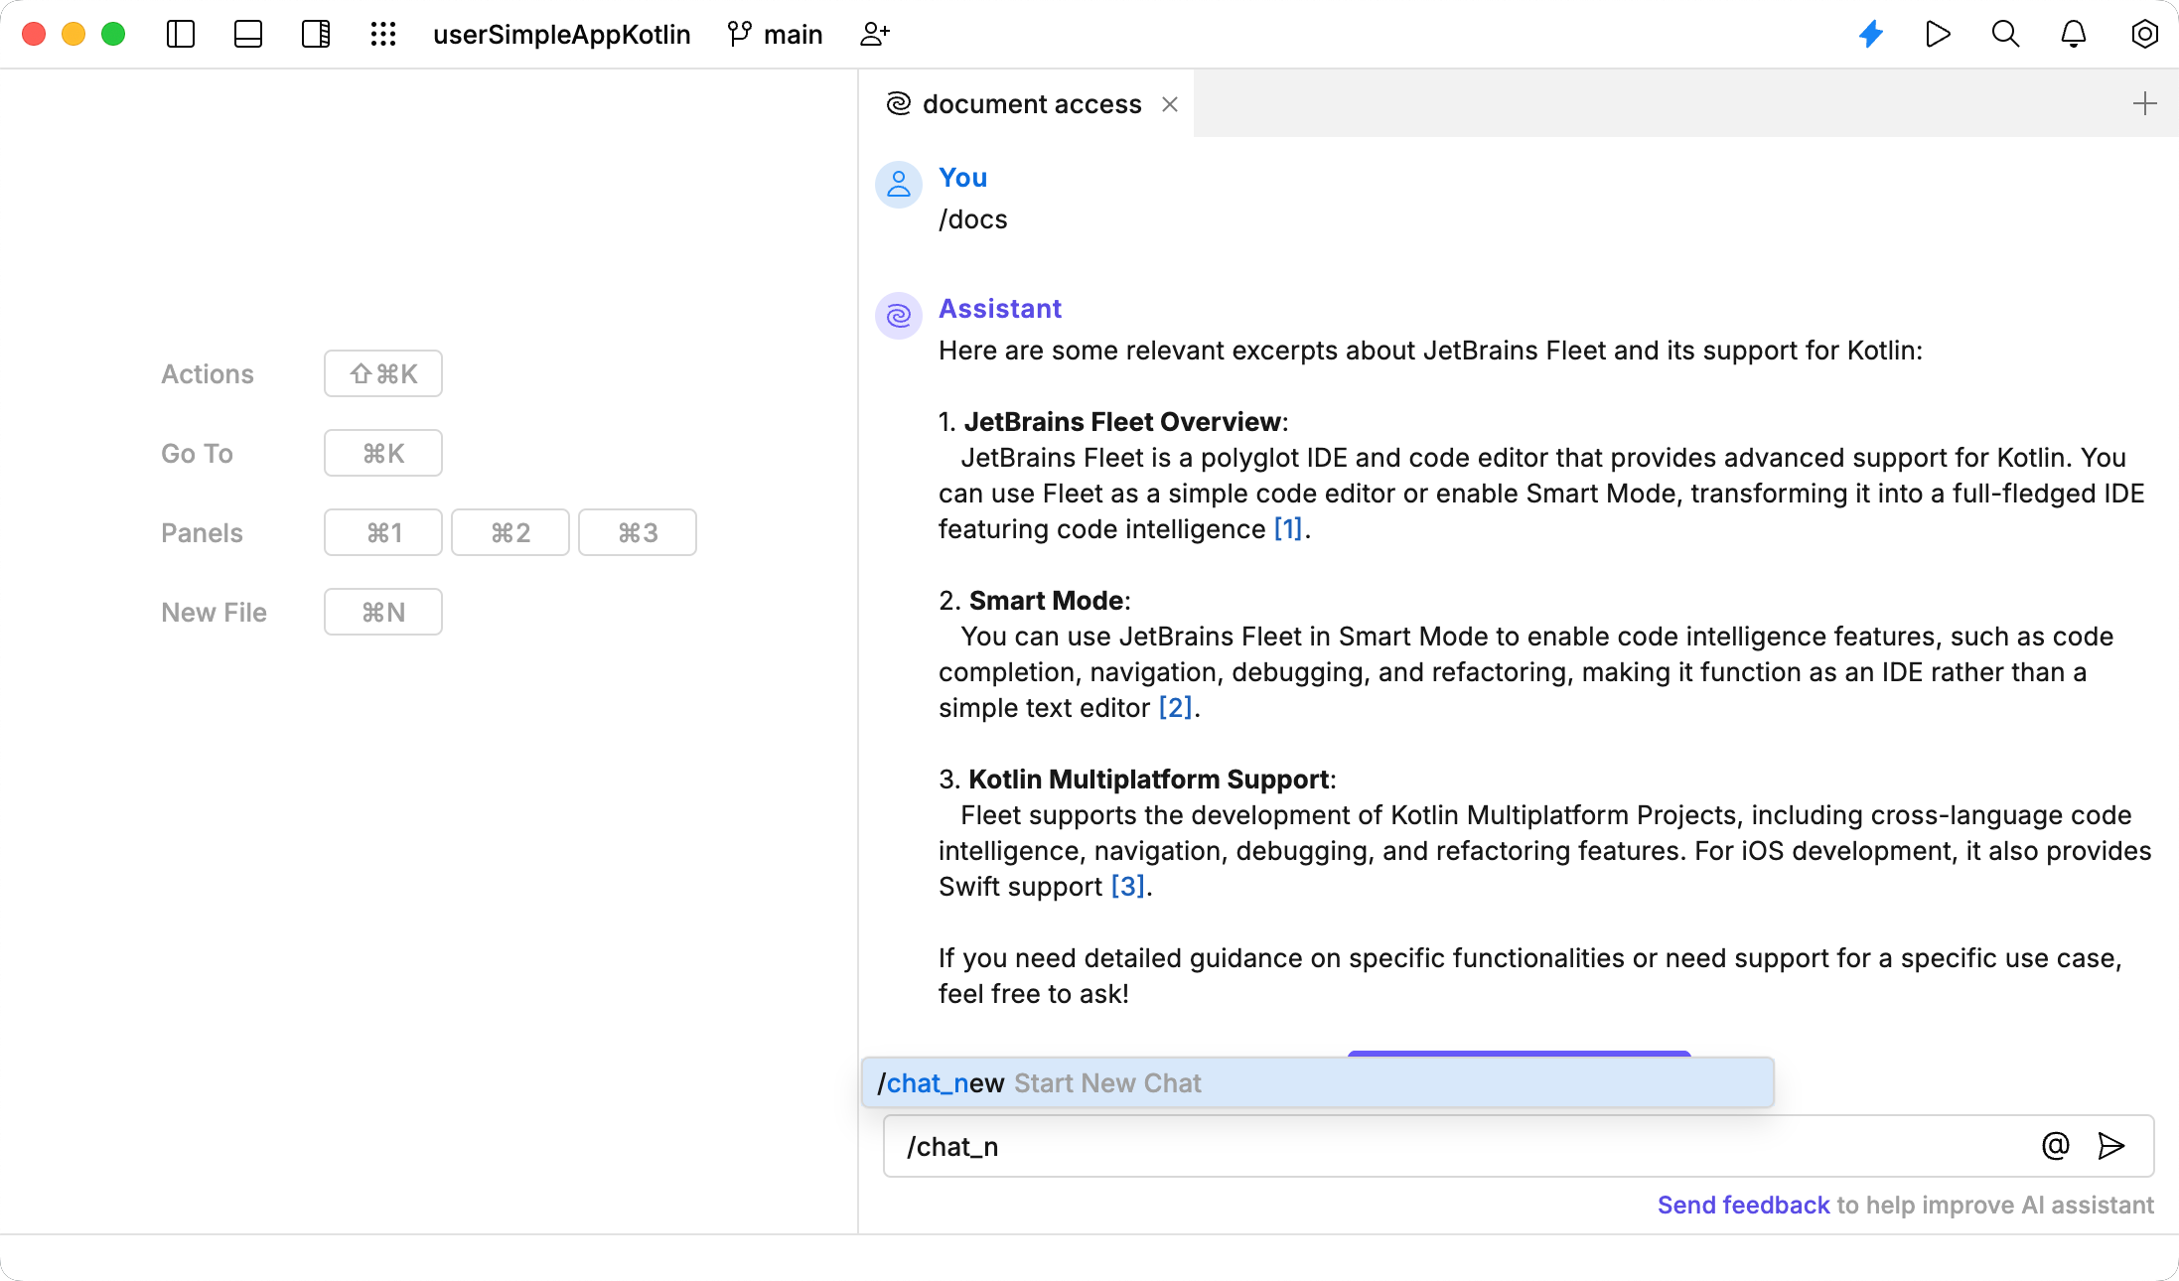This screenshot has height=1281, width=2179.
Task: Click the You user avatar
Action: point(899,185)
